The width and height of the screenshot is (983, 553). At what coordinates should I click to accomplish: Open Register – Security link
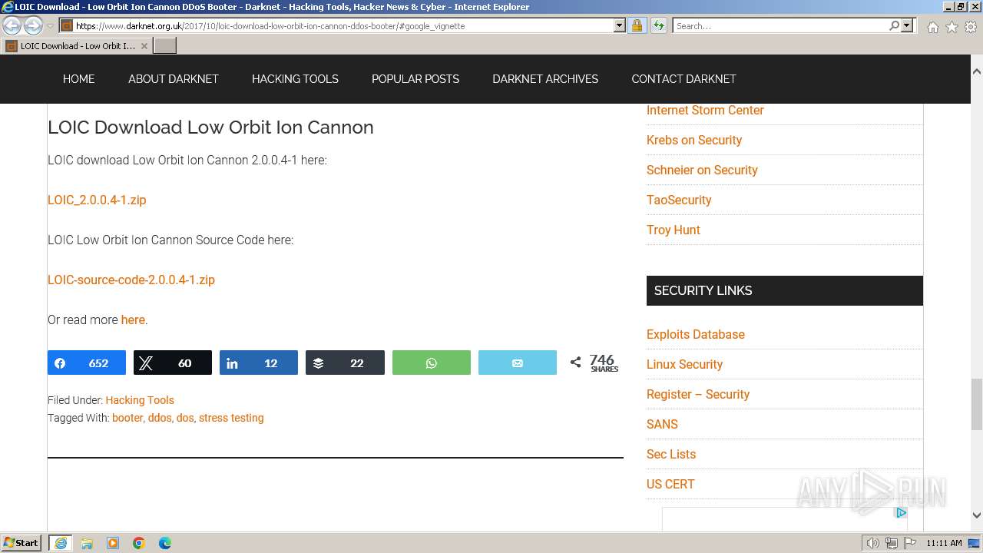pyautogui.click(x=698, y=394)
